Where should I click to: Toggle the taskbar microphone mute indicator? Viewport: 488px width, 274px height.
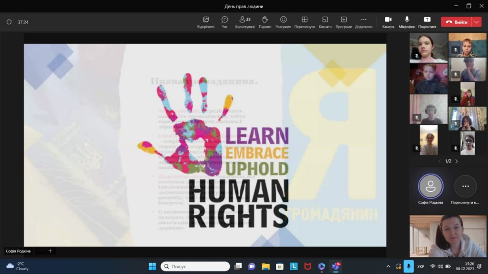coord(408,266)
